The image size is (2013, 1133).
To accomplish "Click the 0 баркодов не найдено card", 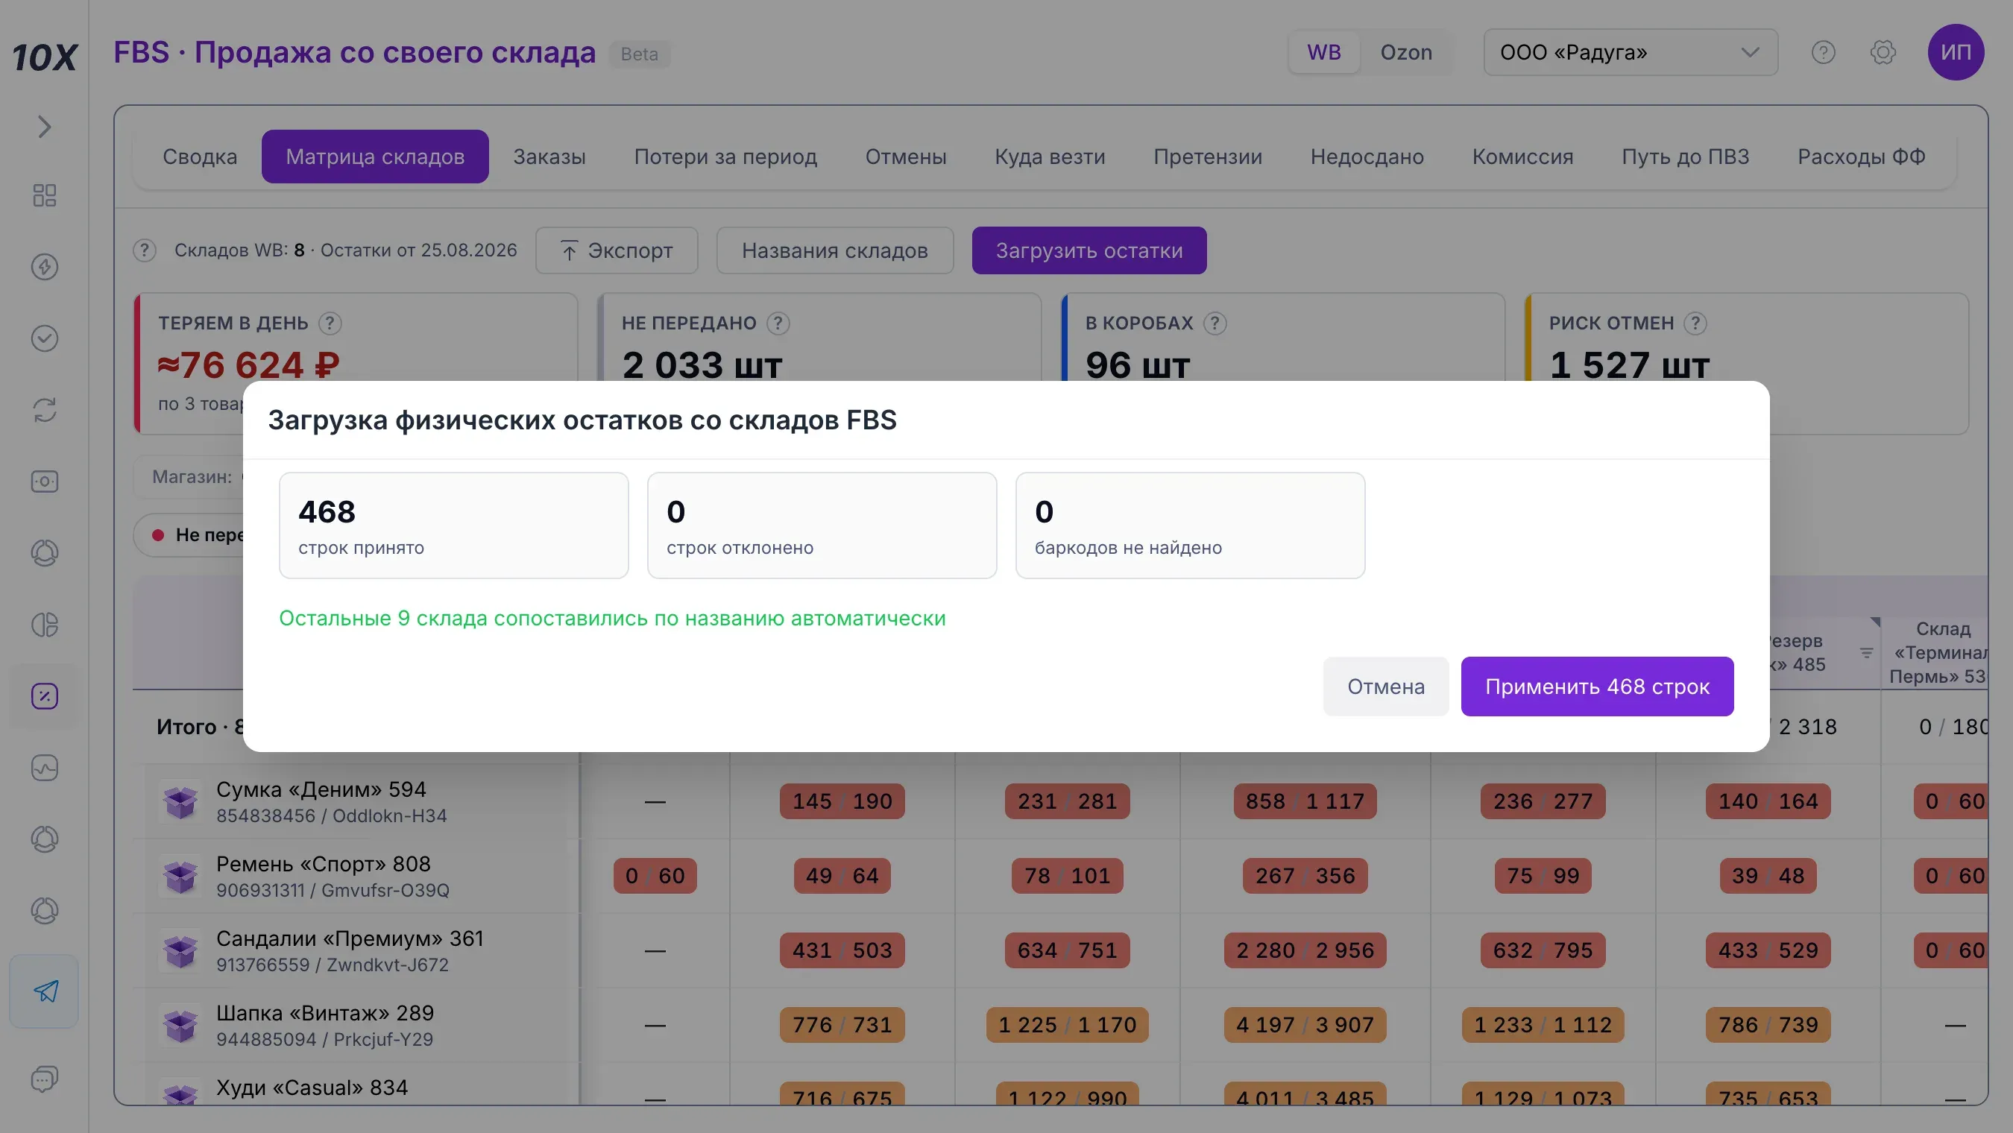I will (x=1190, y=525).
